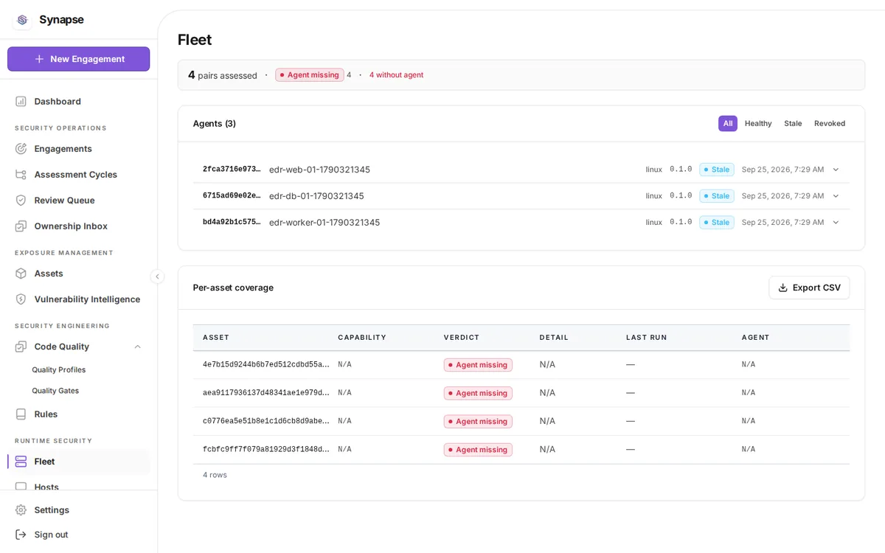Click asset aea9117936137d48341ae1e979d…
The height and width of the screenshot is (553, 885).
pyautogui.click(x=266, y=393)
